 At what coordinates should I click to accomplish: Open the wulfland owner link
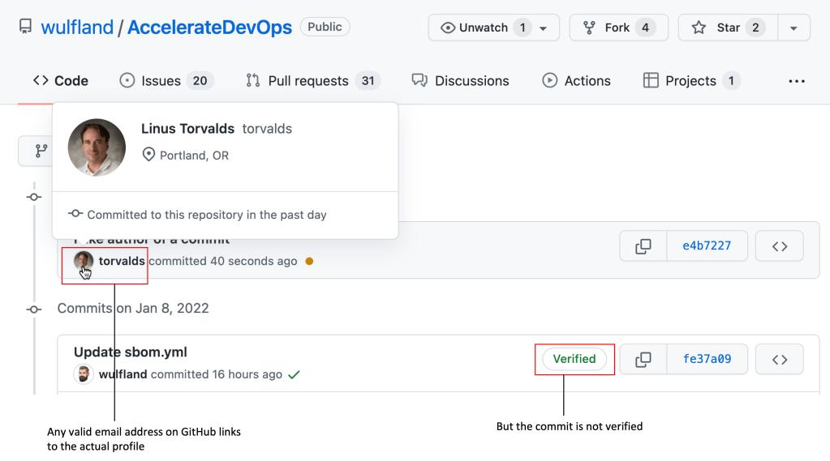(x=77, y=27)
